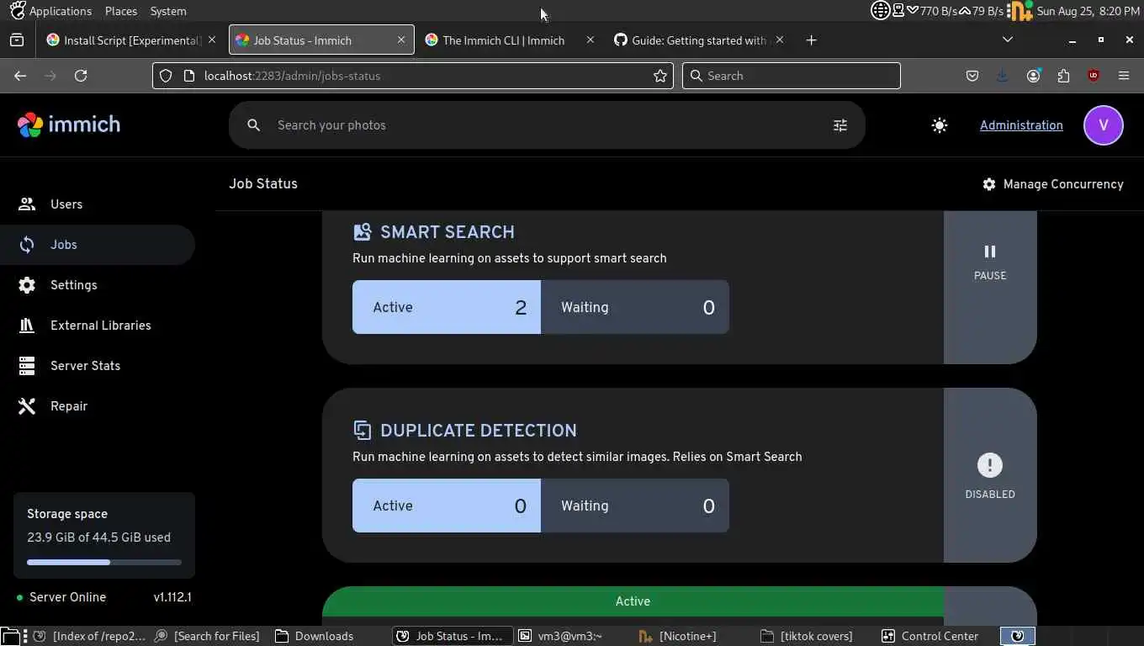Open tiktok covers folder in taskbar
Screen dimensions: 1144x646
tap(806, 636)
